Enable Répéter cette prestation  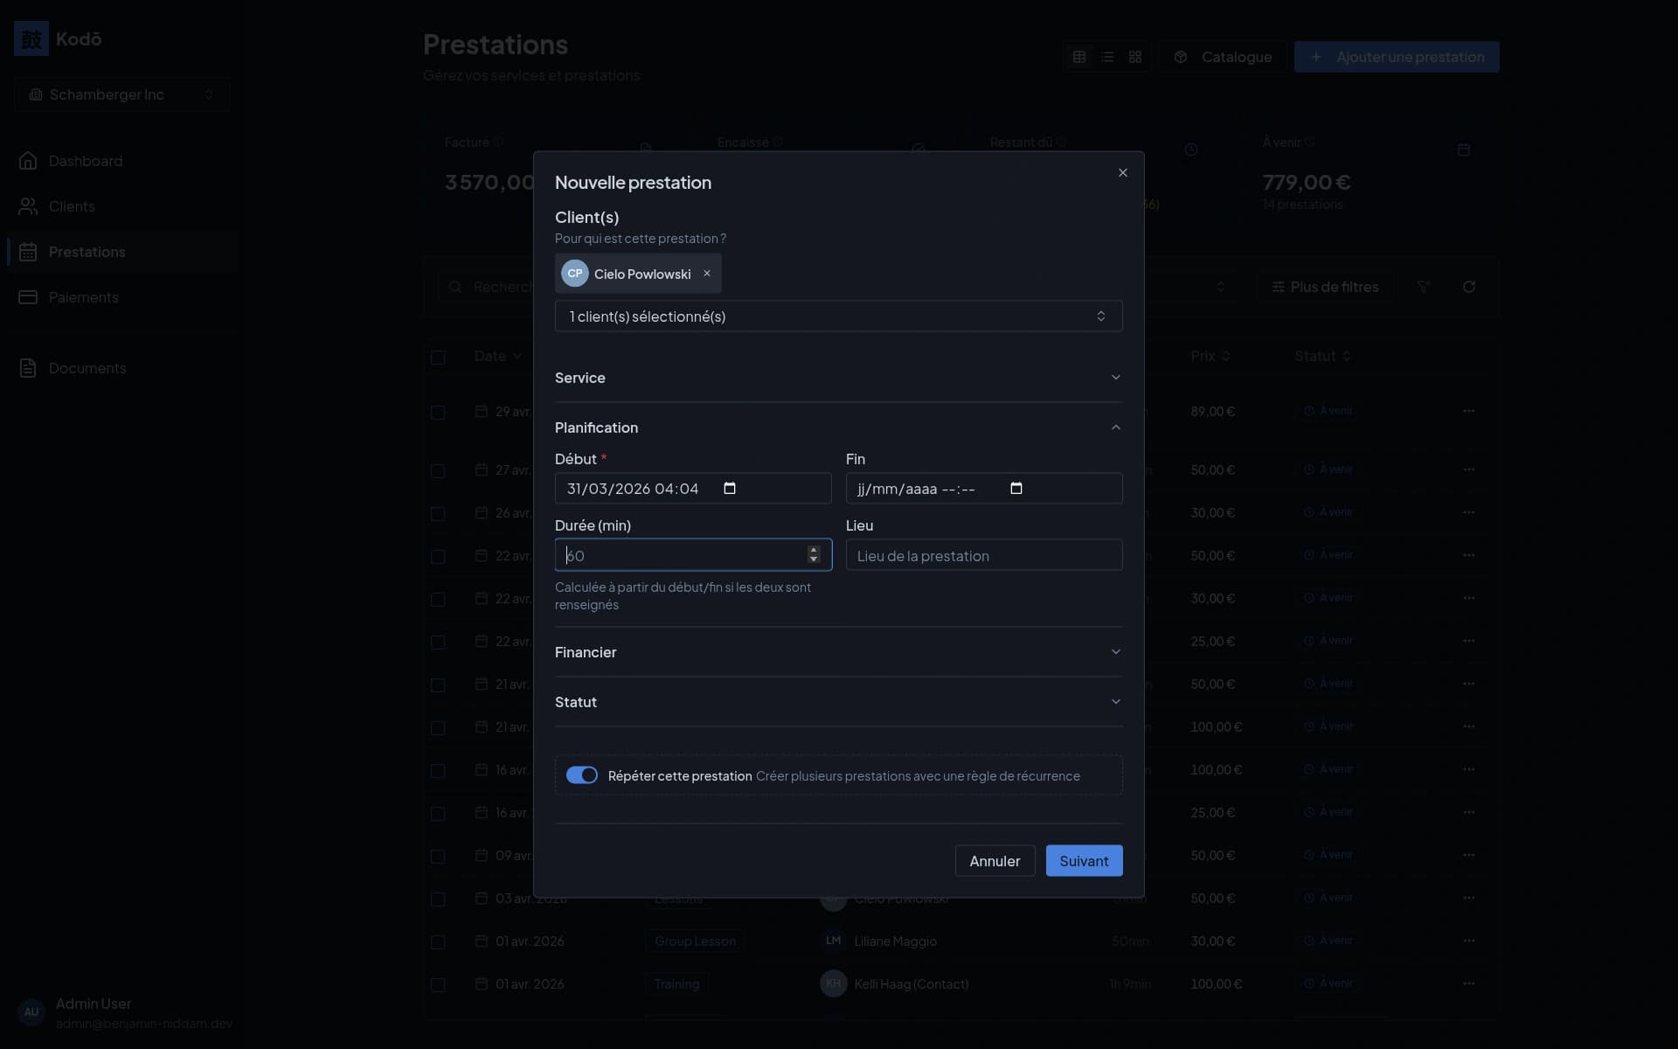tap(581, 775)
